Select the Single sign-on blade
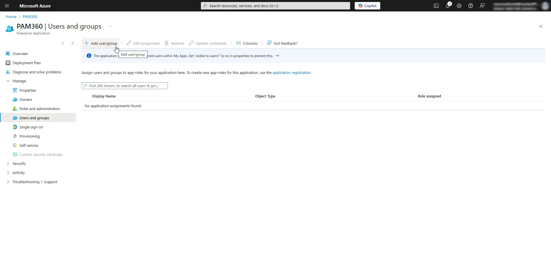 31,127
